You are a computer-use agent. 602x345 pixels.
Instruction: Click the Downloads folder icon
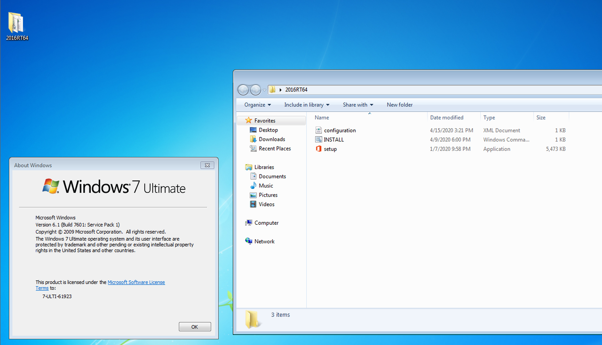(253, 139)
